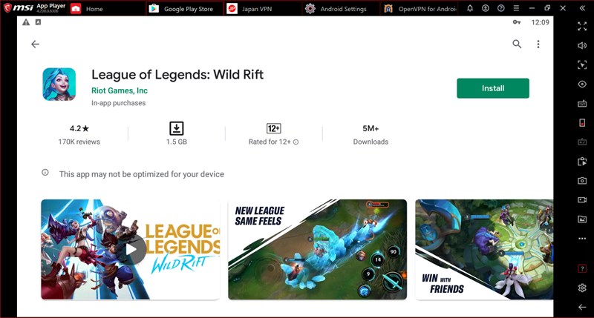Open the three-dot overflow menu

point(538,44)
